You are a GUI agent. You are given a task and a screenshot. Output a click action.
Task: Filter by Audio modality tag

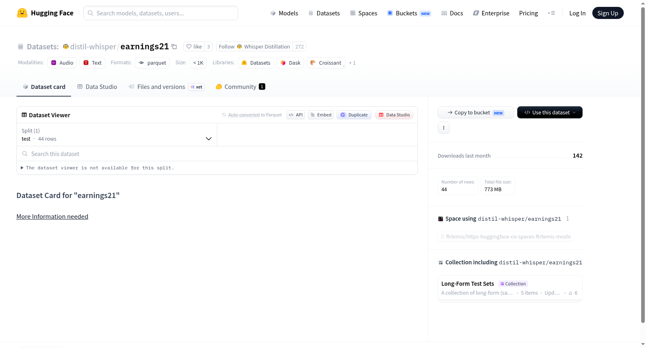coord(62,63)
